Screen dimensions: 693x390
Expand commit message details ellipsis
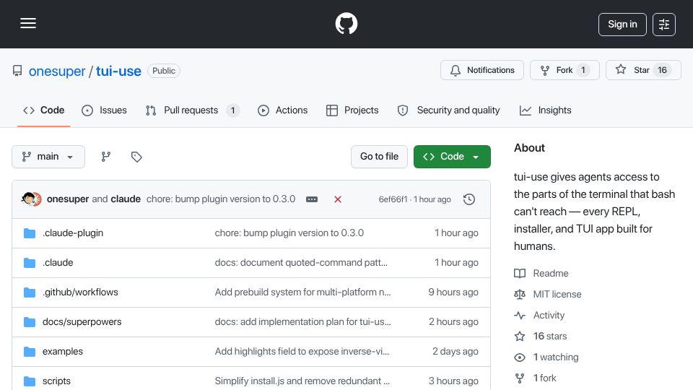312,199
